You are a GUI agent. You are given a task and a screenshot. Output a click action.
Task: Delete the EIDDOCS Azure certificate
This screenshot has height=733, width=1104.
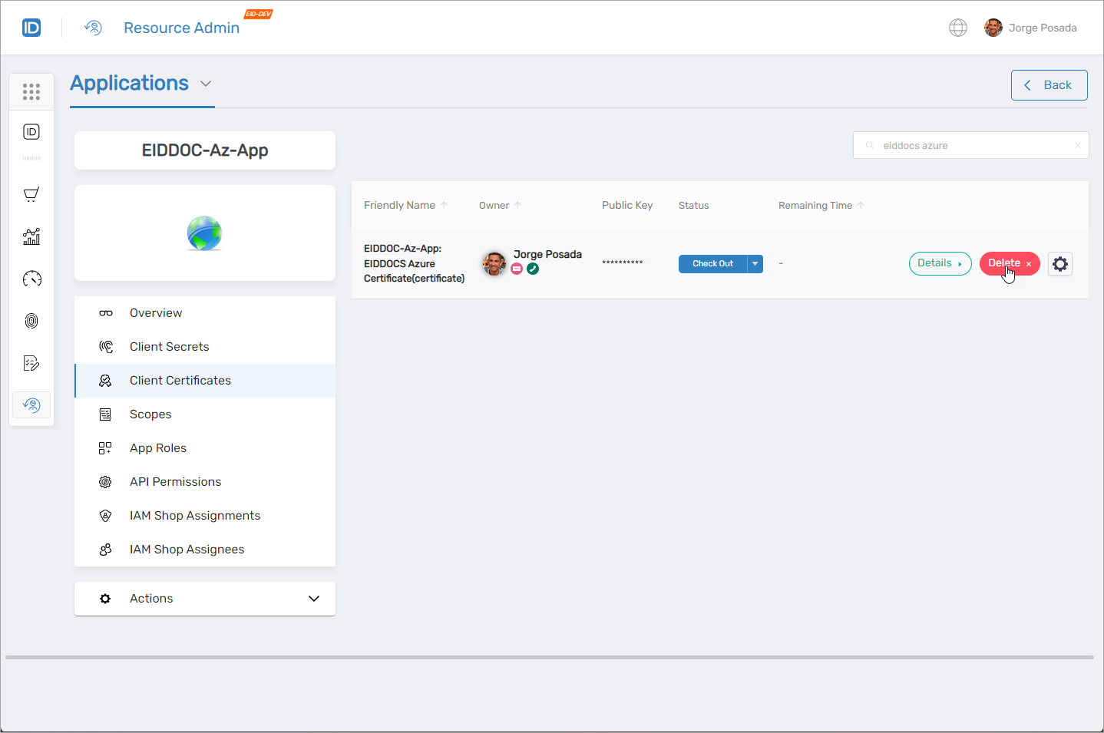pos(1009,263)
